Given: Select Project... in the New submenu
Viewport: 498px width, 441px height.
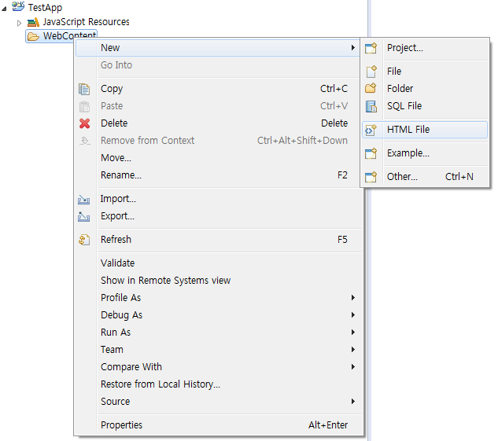Looking at the screenshot, I should (x=404, y=48).
